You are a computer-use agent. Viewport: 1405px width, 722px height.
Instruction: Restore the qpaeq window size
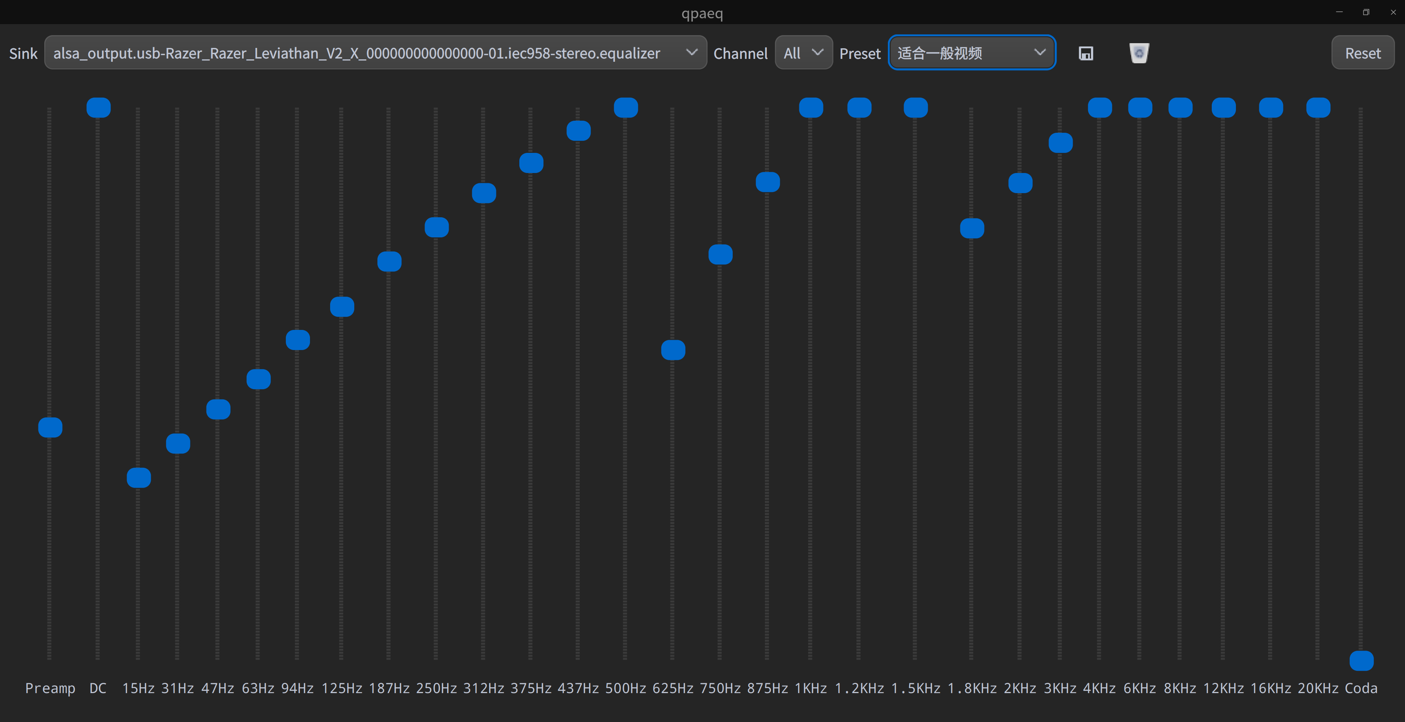coord(1366,12)
